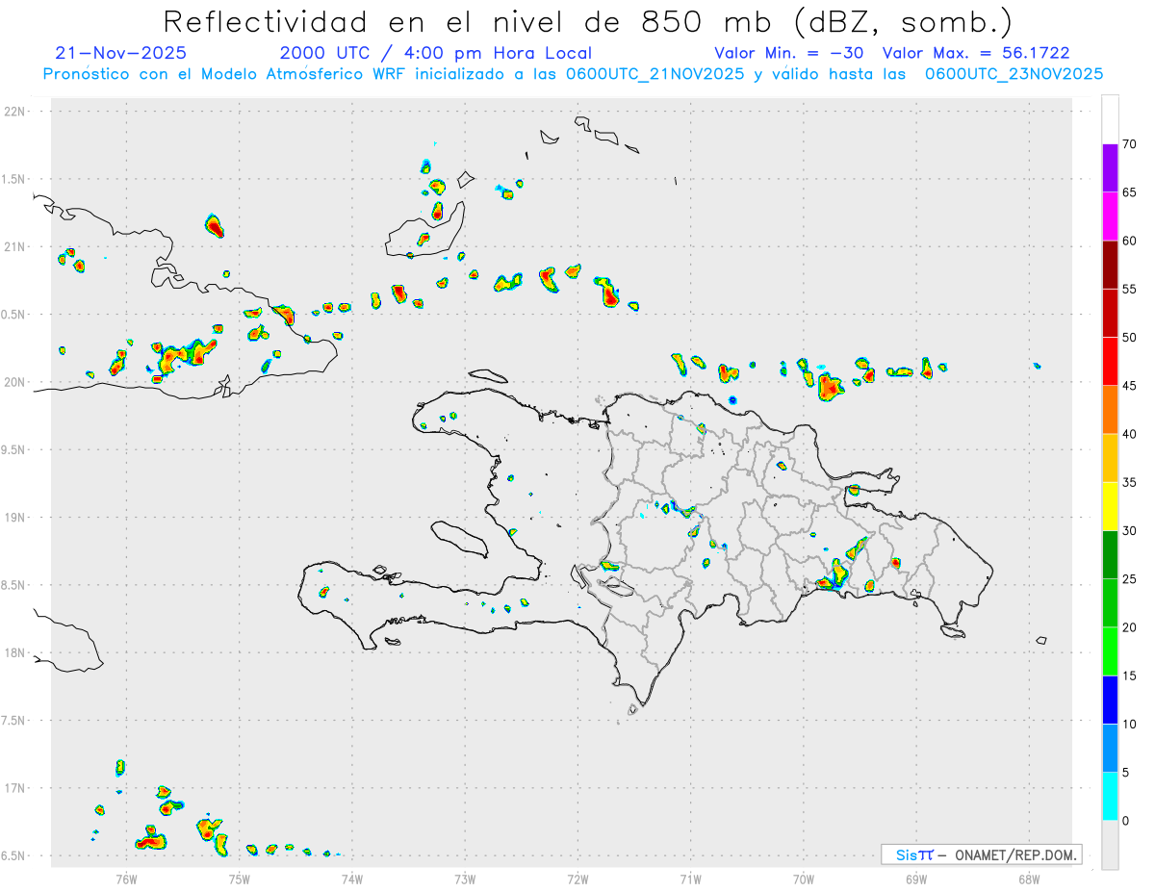Click the '45' value on the color scale
The height and width of the screenshot is (892, 1155).
click(x=1129, y=386)
